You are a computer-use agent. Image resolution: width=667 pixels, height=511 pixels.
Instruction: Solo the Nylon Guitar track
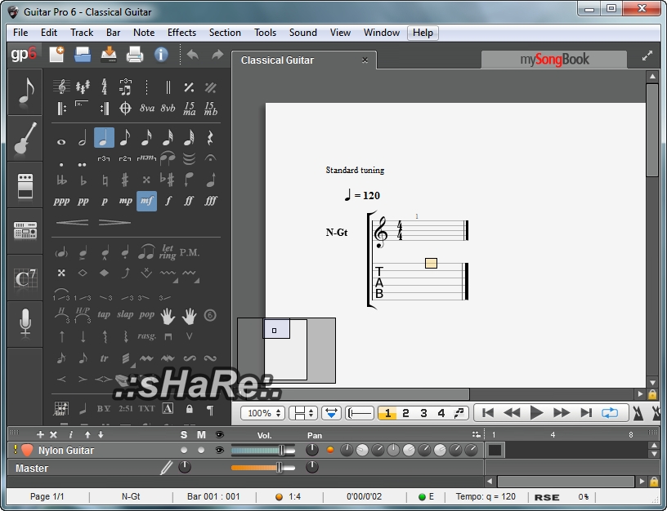[184, 450]
